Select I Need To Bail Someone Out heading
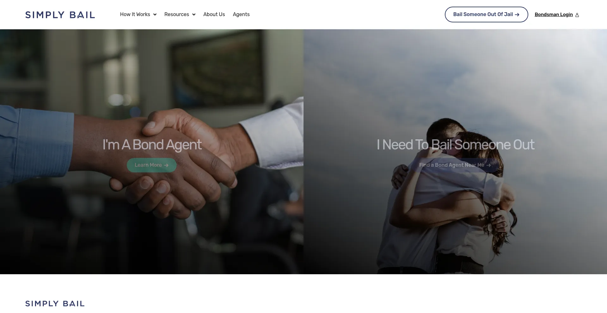Image resolution: width=607 pixels, height=313 pixels. tap(455, 145)
